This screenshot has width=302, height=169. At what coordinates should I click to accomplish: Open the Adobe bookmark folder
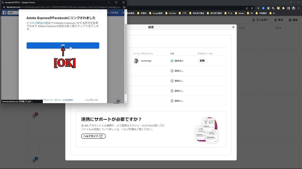pos(239,13)
